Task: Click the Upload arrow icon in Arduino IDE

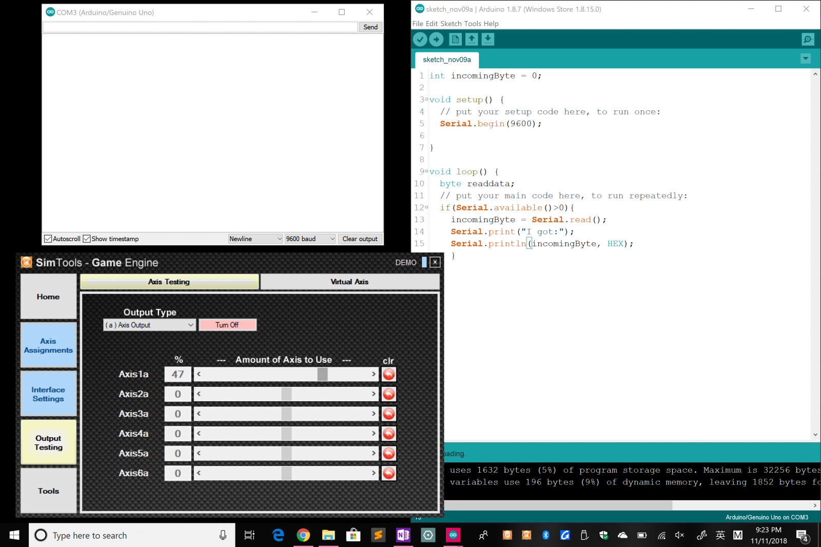Action: (x=436, y=39)
